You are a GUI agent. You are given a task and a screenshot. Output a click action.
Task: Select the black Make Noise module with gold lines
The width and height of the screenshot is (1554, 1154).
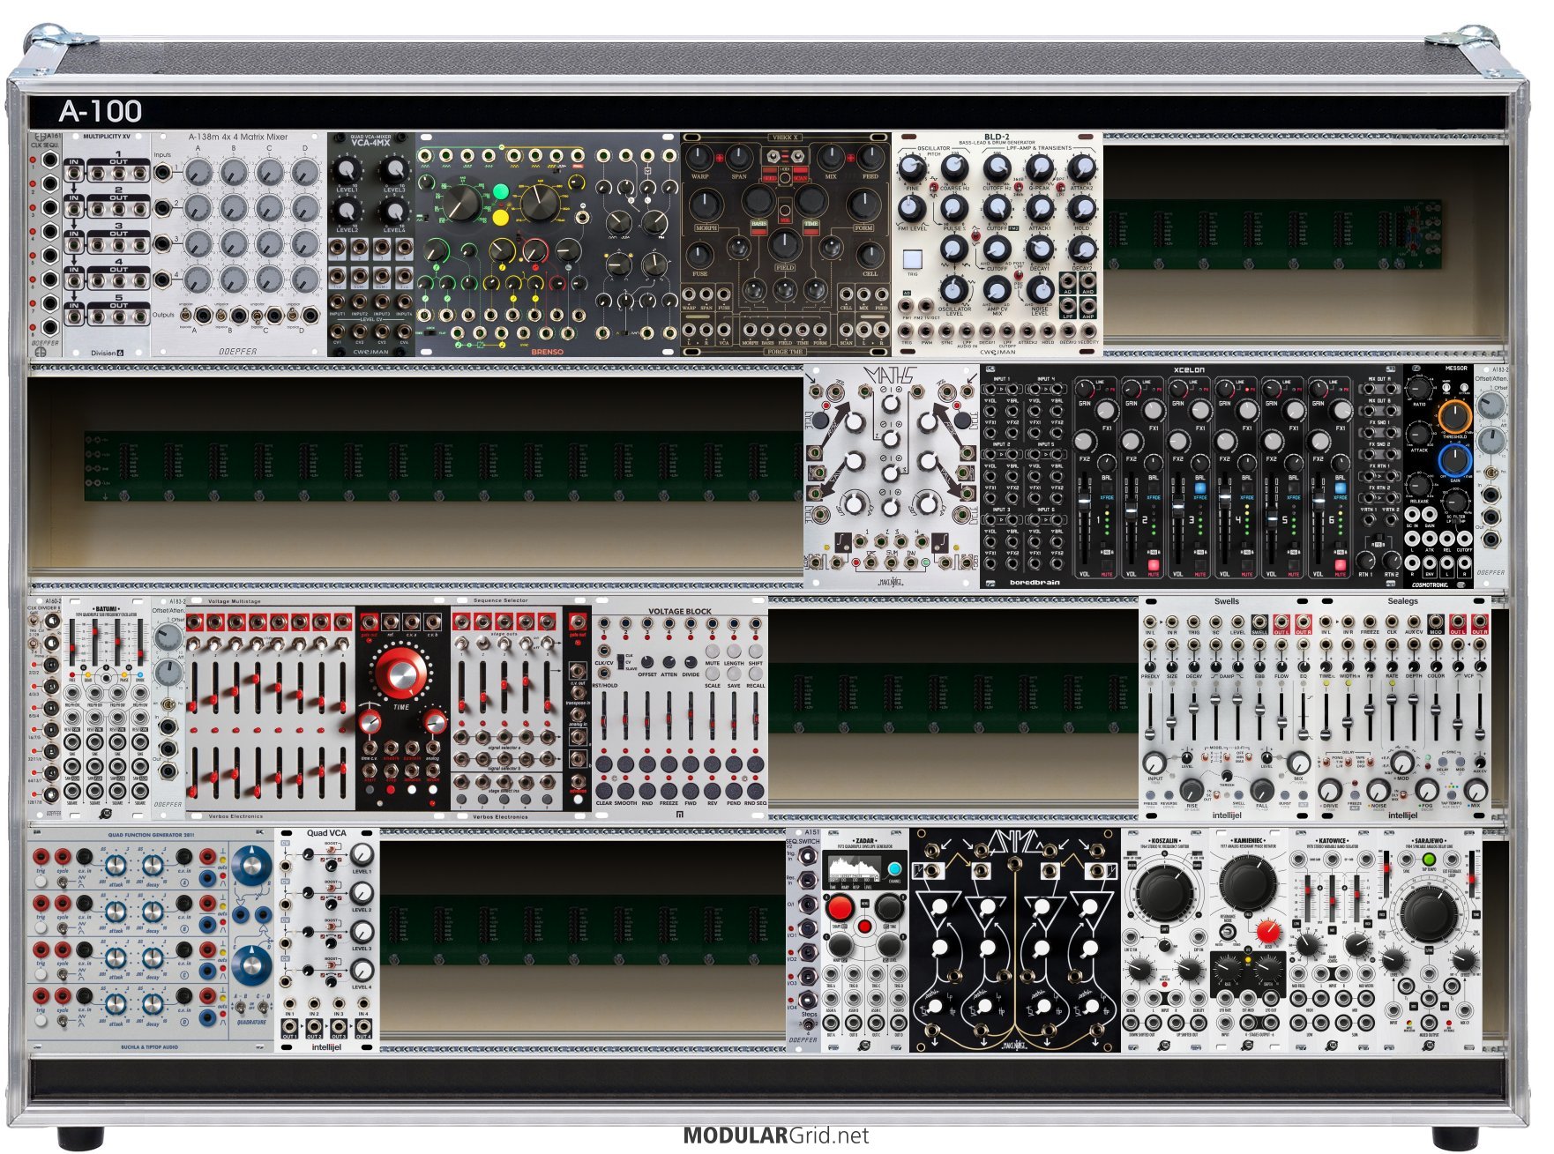1014,940
